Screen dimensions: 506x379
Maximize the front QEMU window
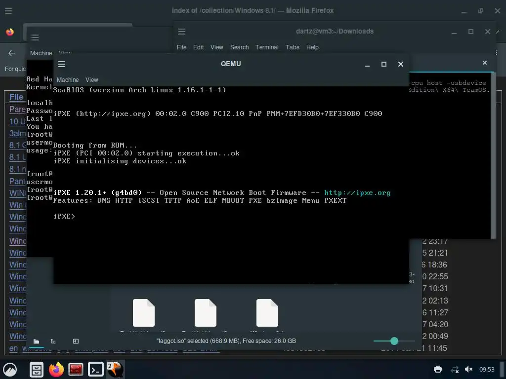coord(383,64)
